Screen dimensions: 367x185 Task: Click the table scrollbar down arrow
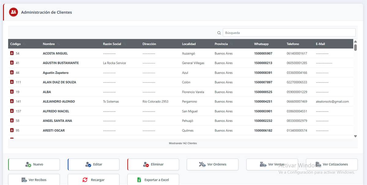coord(355,136)
